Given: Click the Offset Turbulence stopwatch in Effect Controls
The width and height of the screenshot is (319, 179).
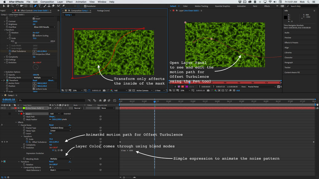Looking at the screenshot, I should point(10,51).
